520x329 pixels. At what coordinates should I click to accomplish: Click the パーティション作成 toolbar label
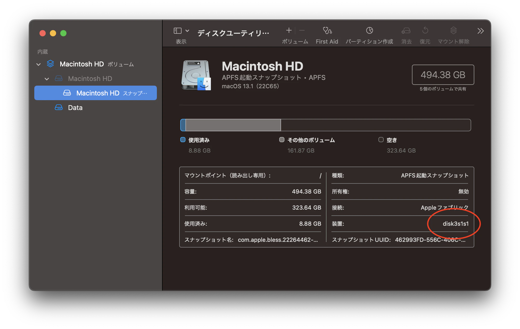click(369, 42)
